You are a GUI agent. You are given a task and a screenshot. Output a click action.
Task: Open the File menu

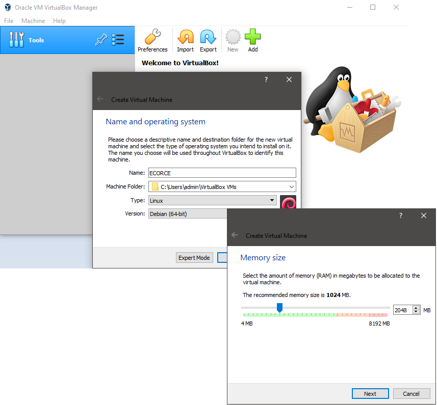(9, 21)
